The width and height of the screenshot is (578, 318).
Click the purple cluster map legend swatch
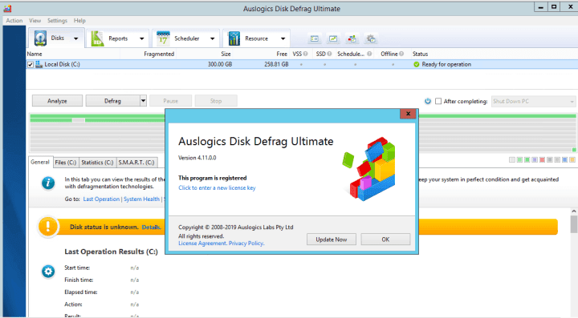(x=535, y=160)
